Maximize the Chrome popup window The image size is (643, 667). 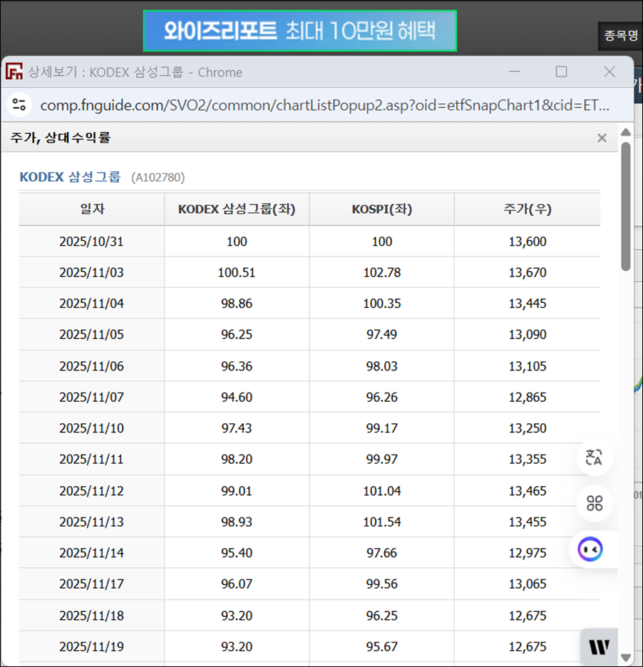(x=561, y=71)
